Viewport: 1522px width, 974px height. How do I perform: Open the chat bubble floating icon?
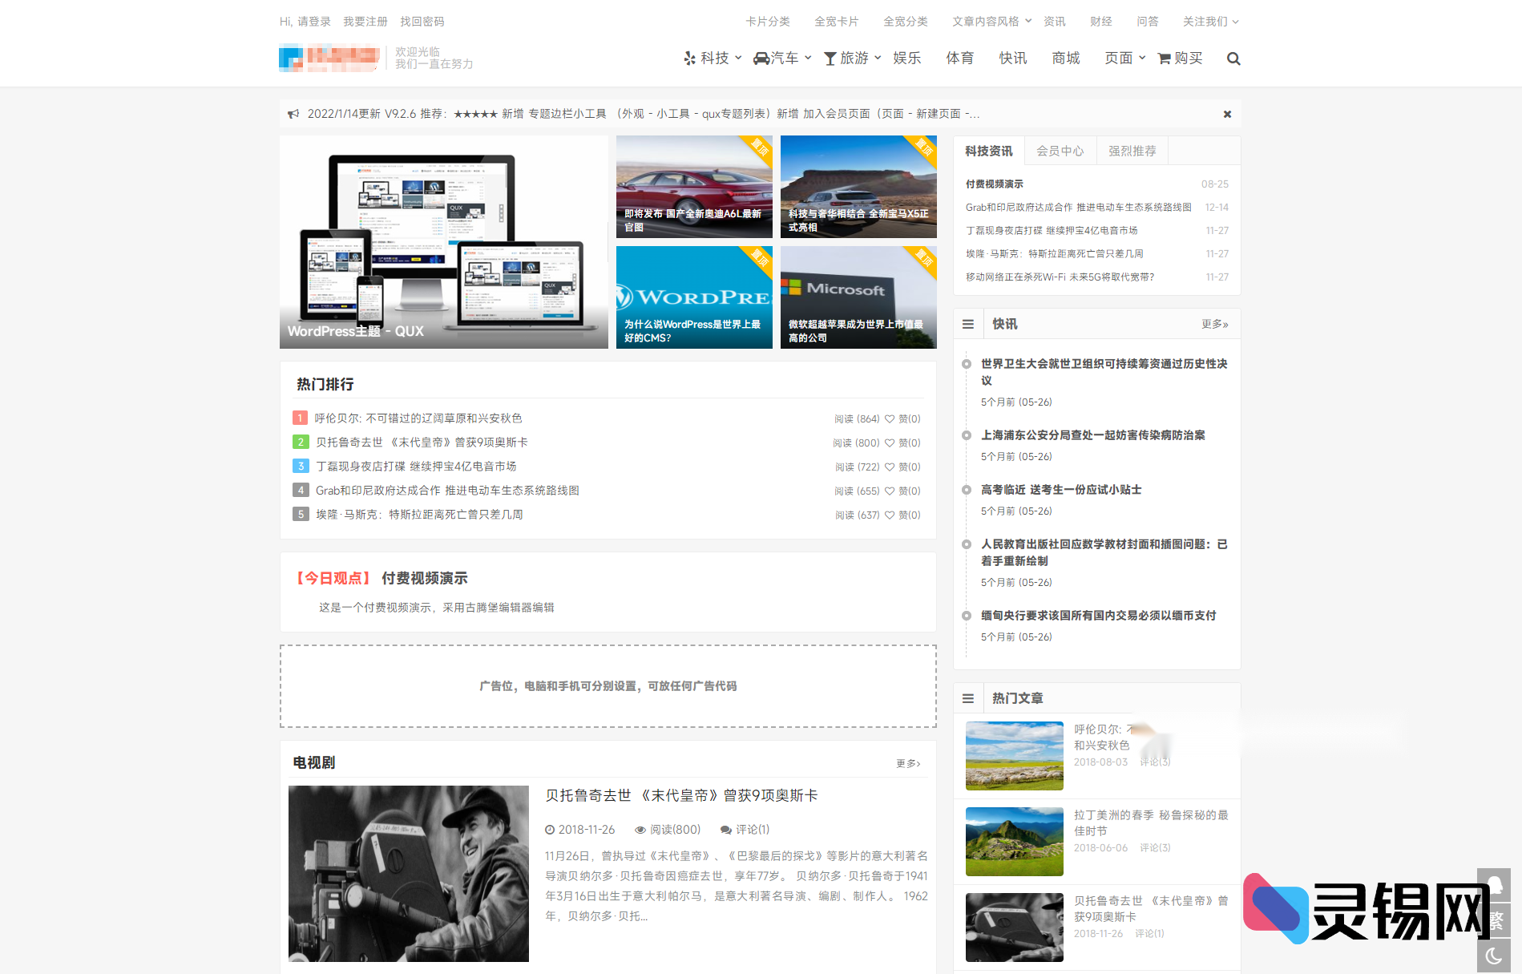(1496, 884)
